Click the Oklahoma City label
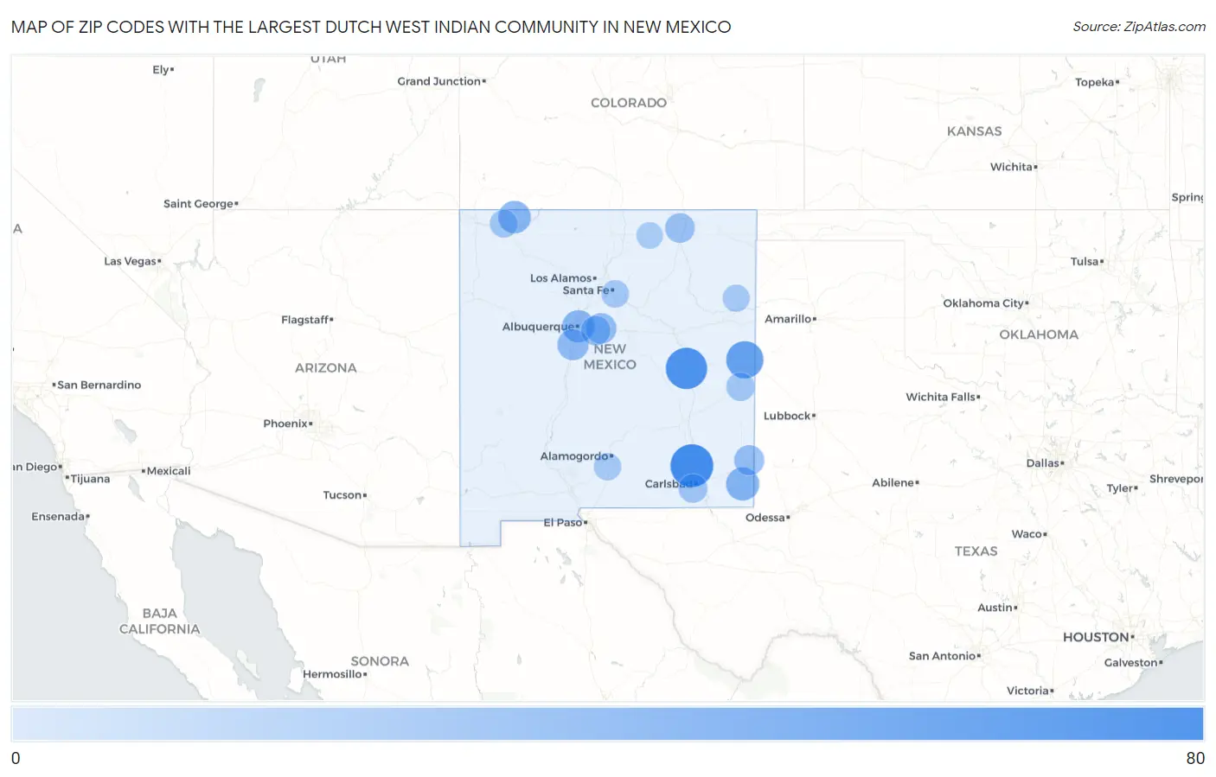 985,303
